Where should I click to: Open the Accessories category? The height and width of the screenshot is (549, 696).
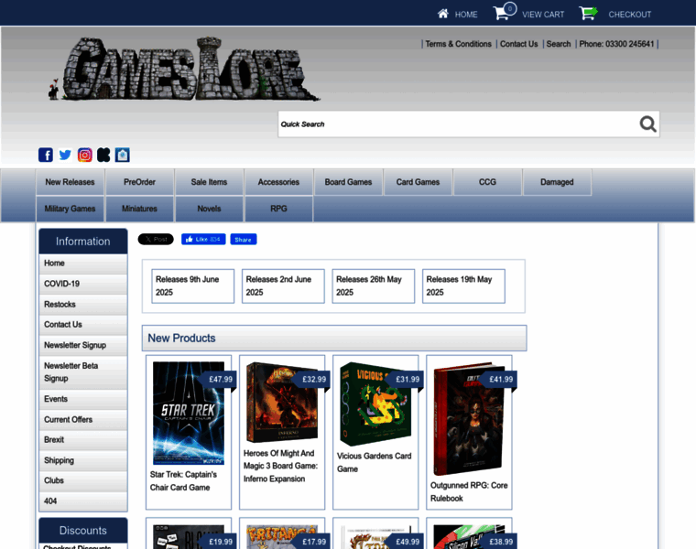278,182
